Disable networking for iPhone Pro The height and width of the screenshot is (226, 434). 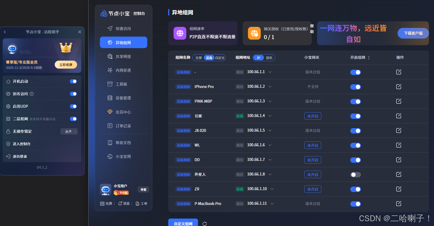(x=356, y=87)
